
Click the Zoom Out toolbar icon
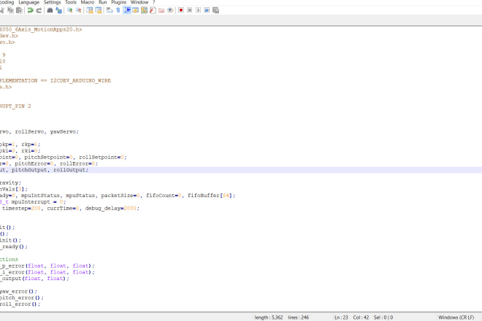pyautogui.click(x=78, y=11)
